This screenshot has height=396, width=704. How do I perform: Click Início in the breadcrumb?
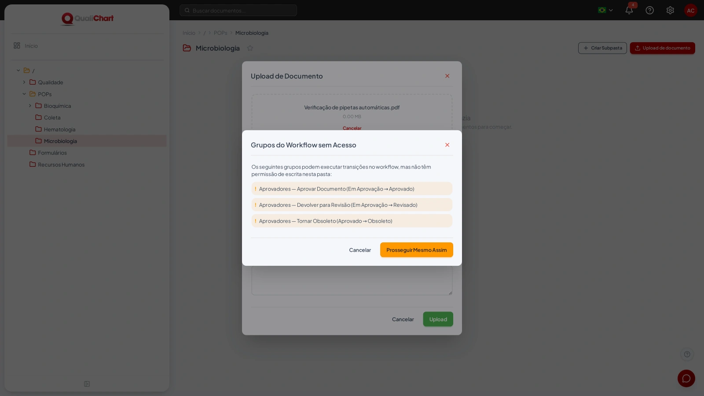189,33
